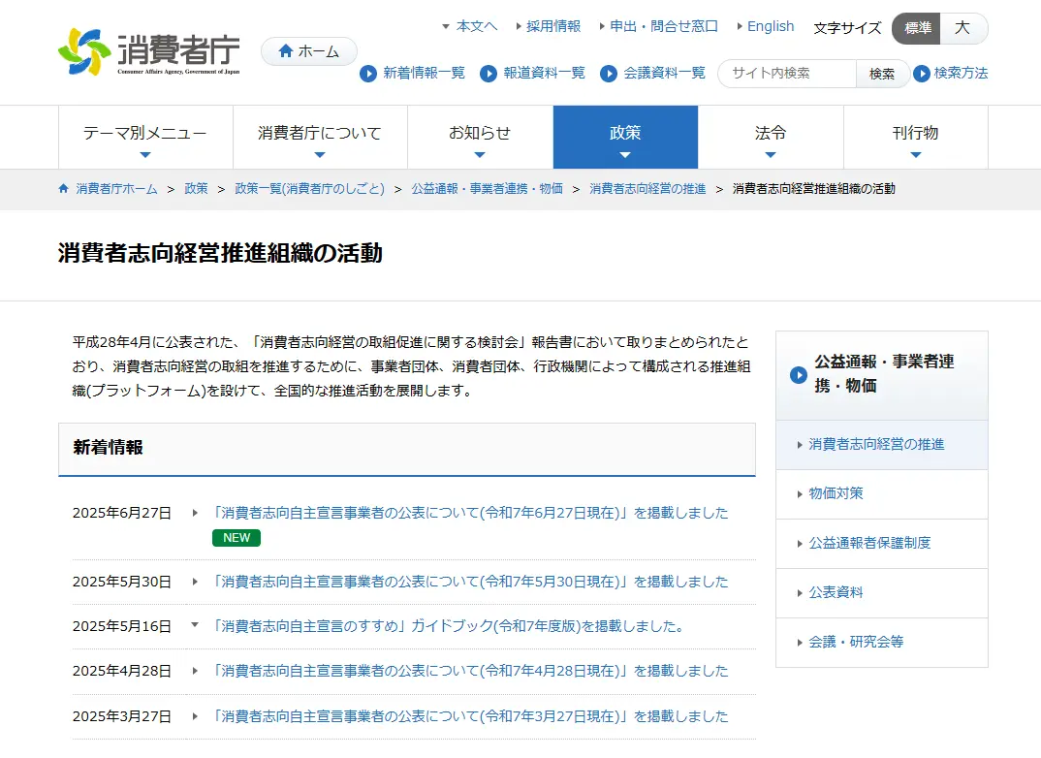This screenshot has width=1041, height=758.
Task: Click the Consumer Affairs Agency logo
Action: coord(148,51)
